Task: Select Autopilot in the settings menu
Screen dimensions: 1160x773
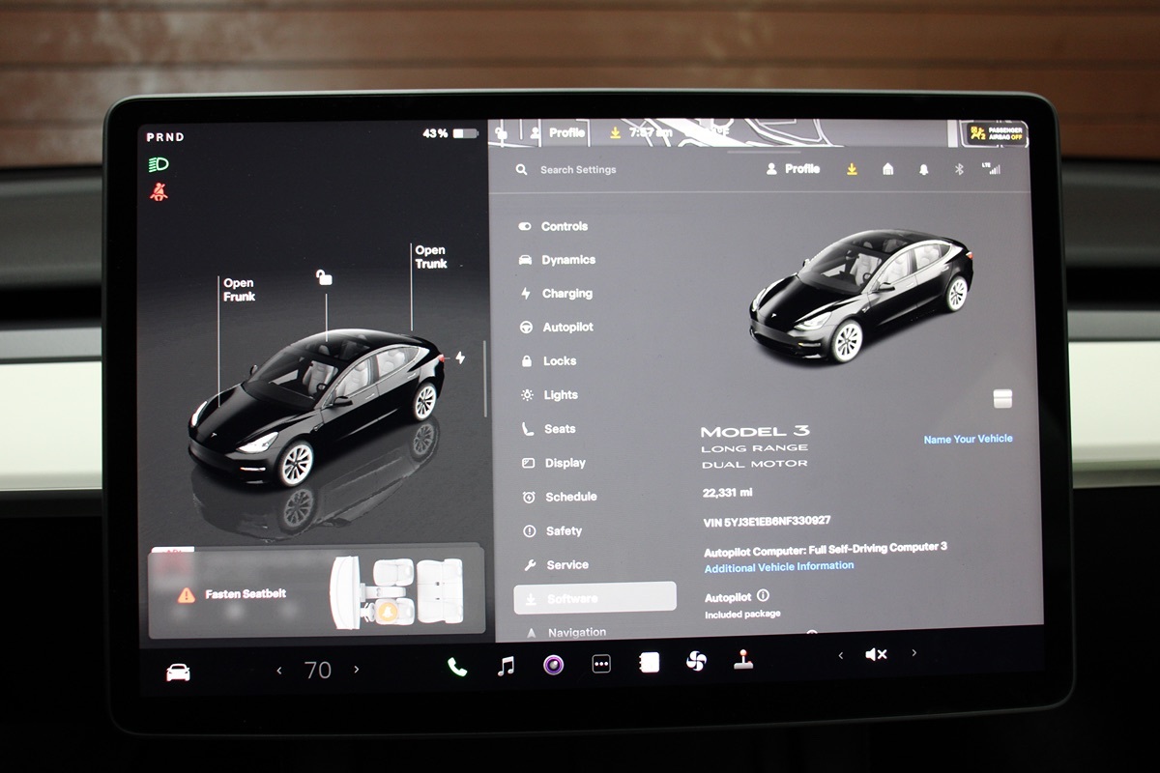Action: pyautogui.click(x=566, y=328)
